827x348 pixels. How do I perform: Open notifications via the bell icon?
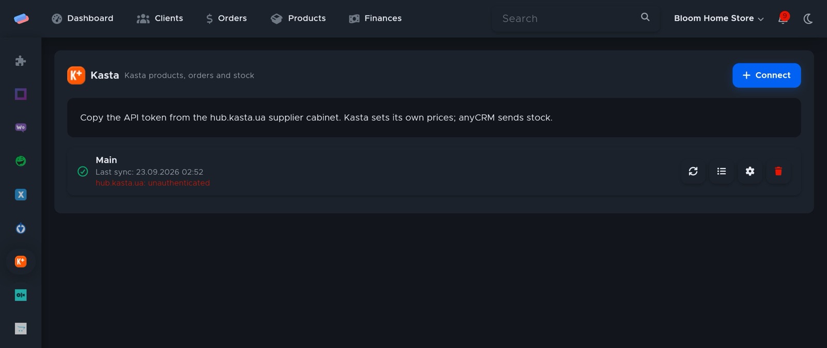point(783,19)
